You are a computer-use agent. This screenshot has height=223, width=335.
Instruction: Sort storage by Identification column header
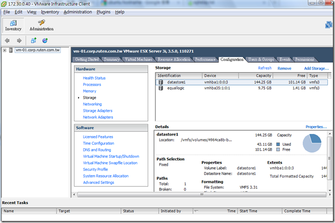pyautogui.click(x=179, y=76)
